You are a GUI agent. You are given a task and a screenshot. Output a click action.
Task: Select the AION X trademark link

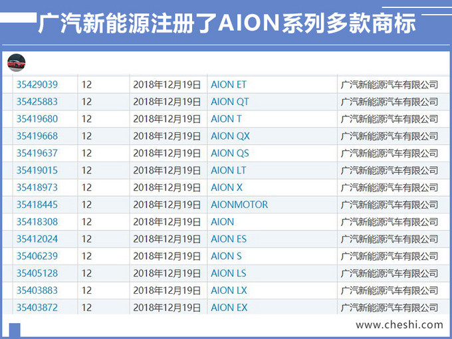coord(226,187)
